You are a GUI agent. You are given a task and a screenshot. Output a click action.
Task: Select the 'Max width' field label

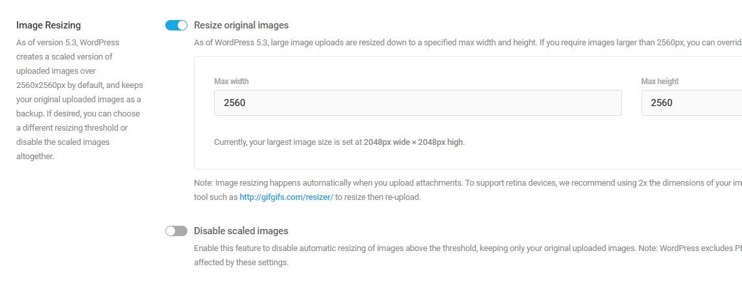click(x=232, y=82)
